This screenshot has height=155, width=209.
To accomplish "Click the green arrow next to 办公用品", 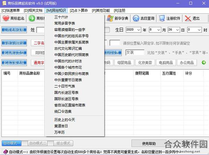I will [204, 62].
